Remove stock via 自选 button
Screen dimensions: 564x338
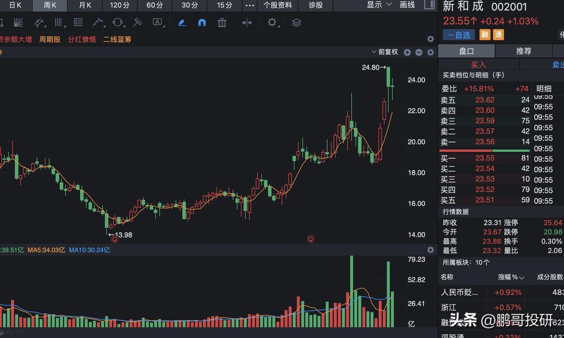(x=459, y=35)
